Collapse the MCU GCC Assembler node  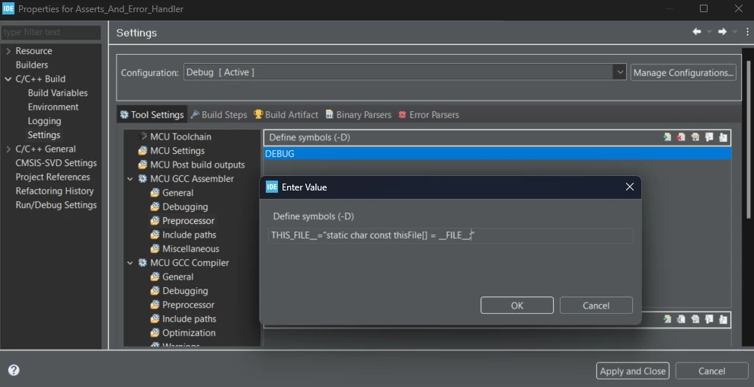click(x=129, y=179)
